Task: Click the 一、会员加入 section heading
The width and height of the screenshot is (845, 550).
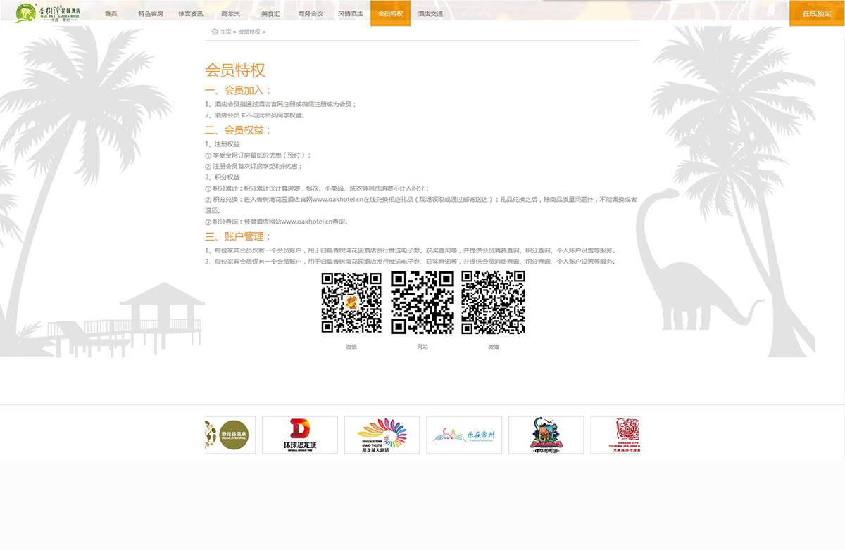Action: click(x=238, y=90)
